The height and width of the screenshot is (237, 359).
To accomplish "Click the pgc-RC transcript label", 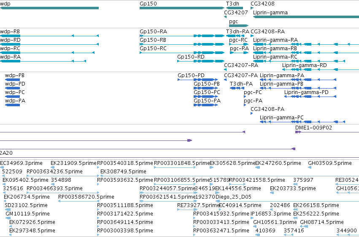I will click(238, 40).
